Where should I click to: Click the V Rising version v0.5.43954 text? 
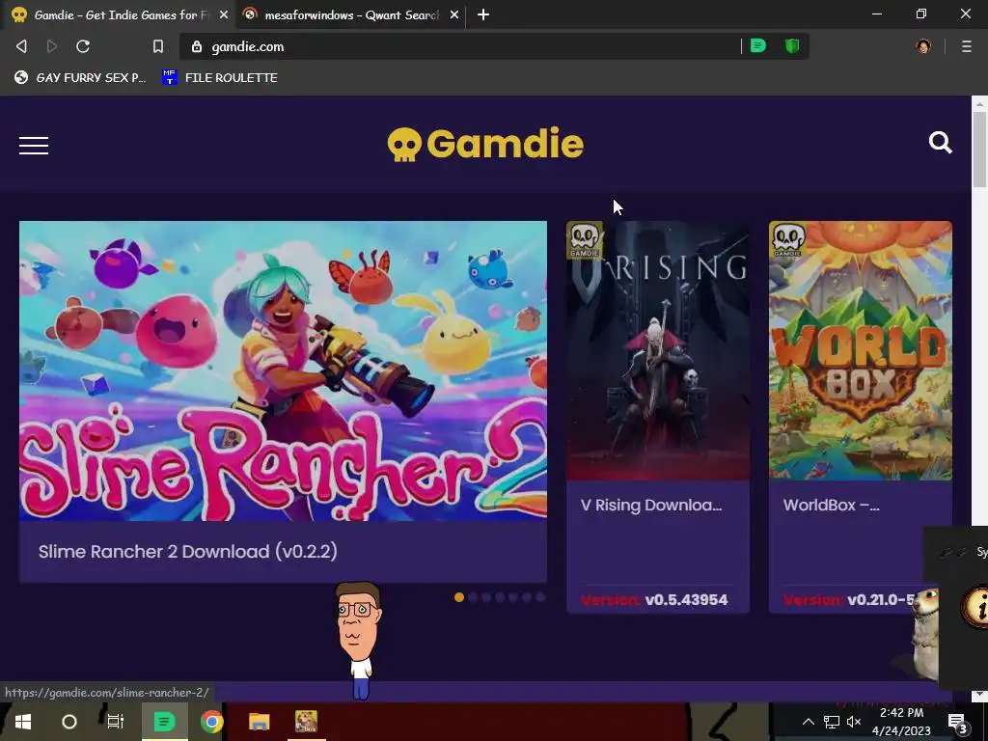tap(686, 600)
